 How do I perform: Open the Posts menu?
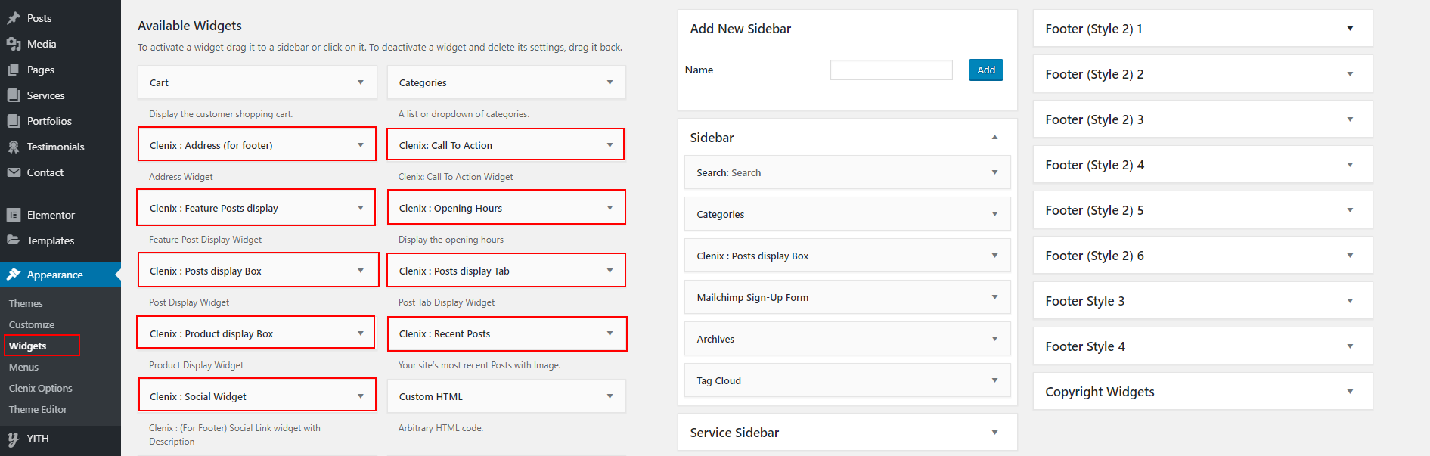point(39,18)
